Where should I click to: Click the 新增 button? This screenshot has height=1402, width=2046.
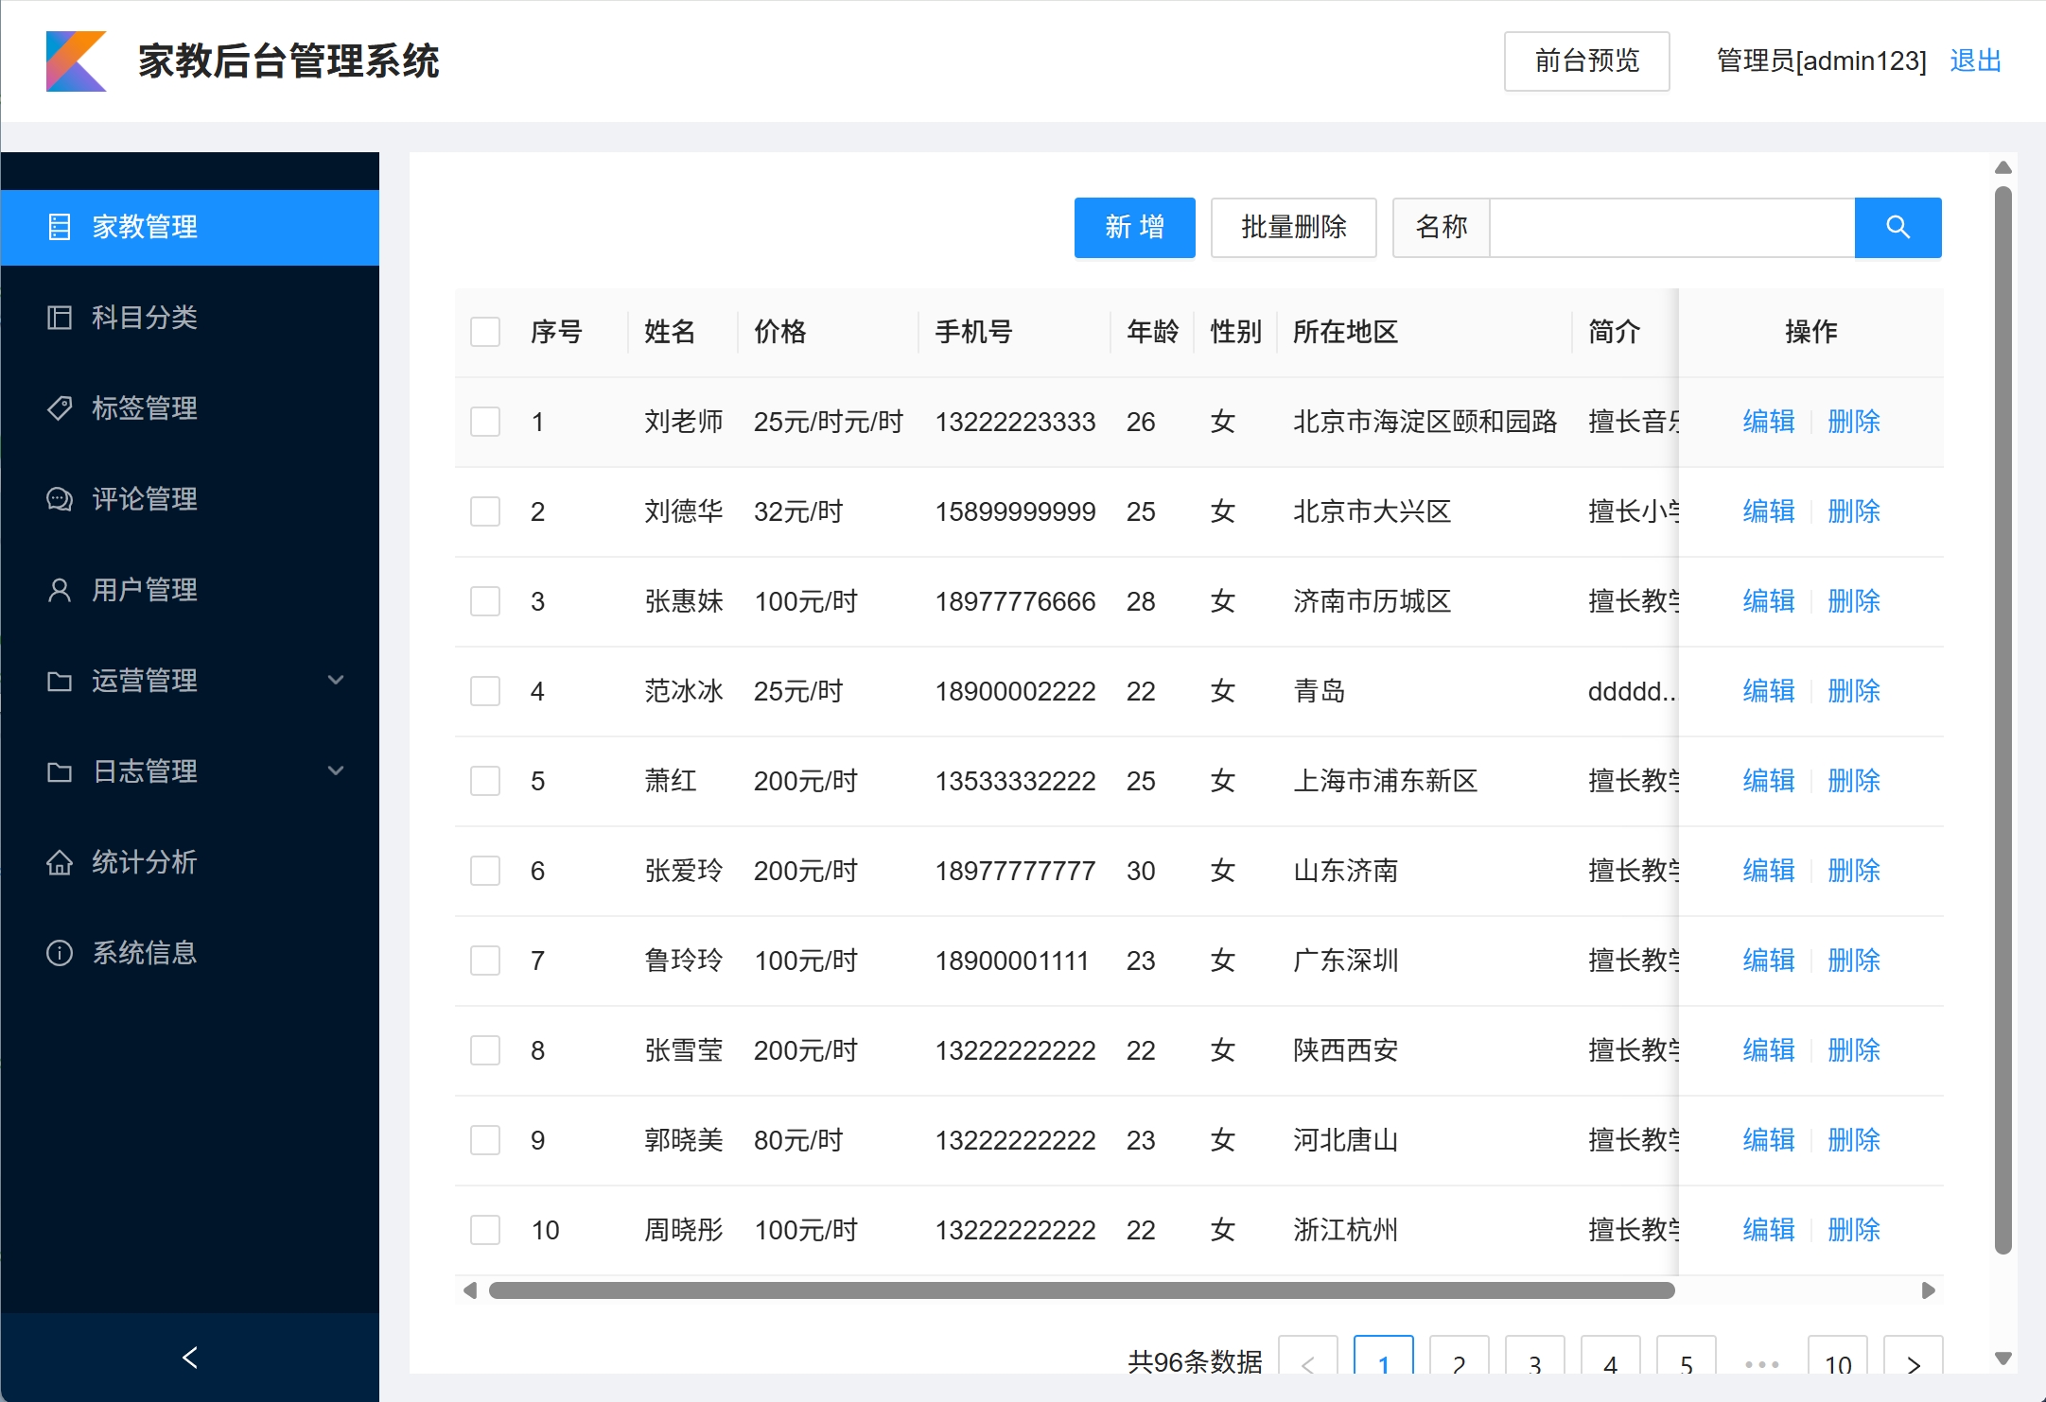tap(1134, 227)
